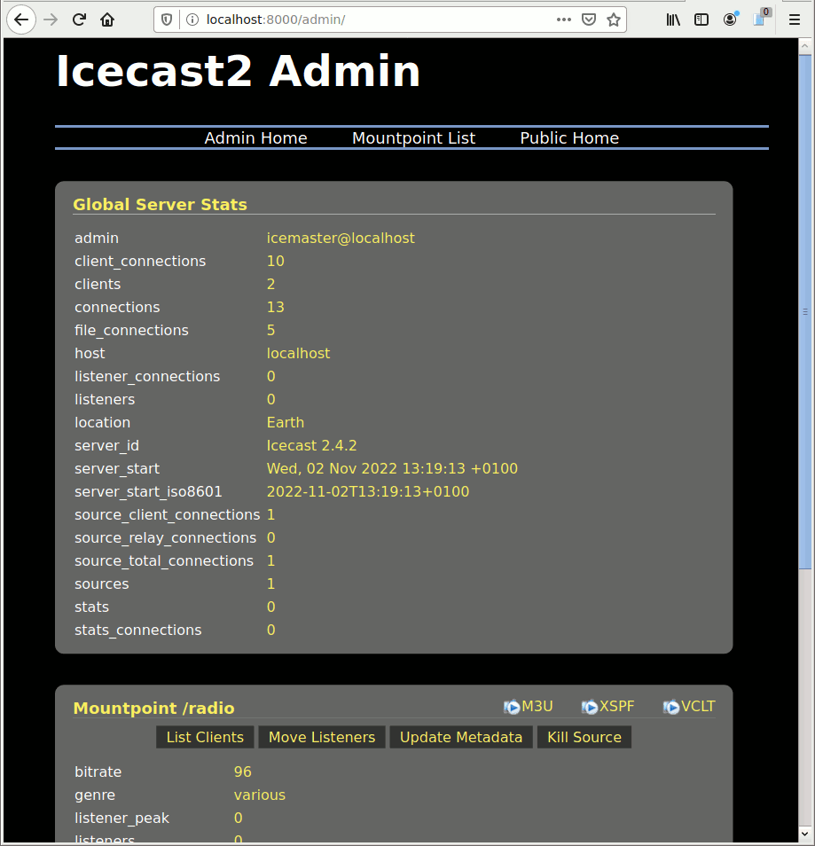Toggle the sidebar view icon

[701, 20]
